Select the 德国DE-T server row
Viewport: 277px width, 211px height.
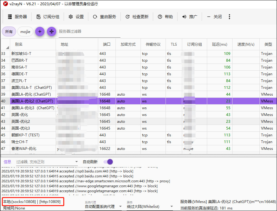[139, 74]
